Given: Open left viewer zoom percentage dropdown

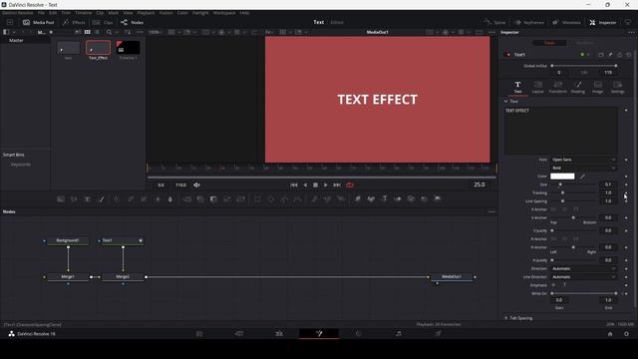Looking at the screenshot, I should click(x=156, y=32).
